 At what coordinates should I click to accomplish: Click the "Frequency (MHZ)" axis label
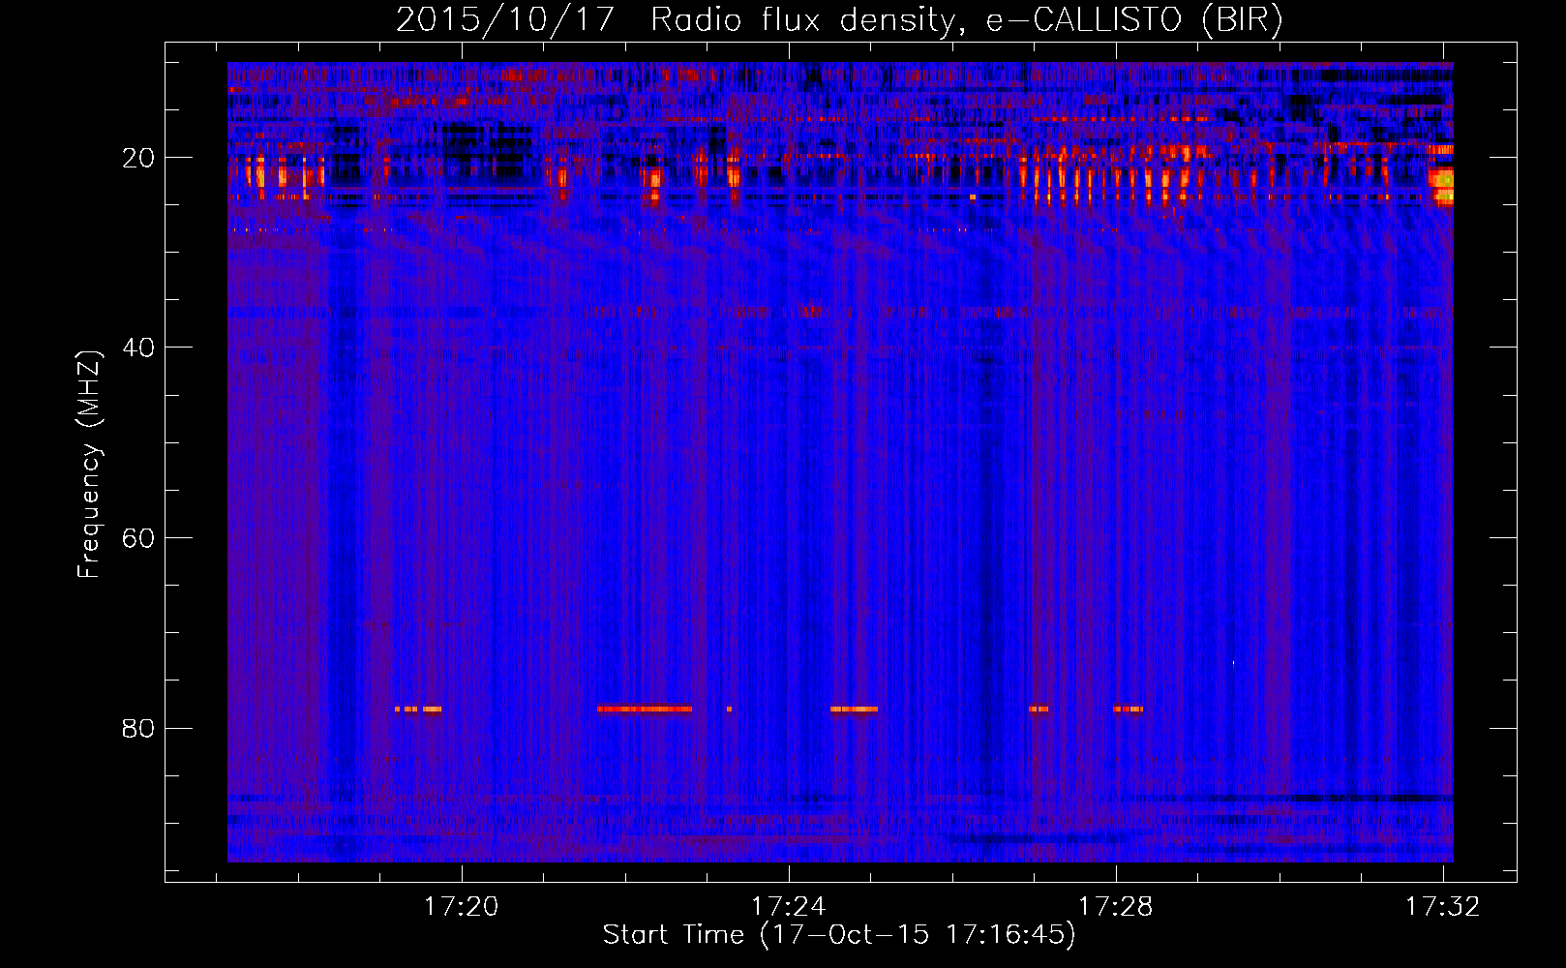point(89,465)
